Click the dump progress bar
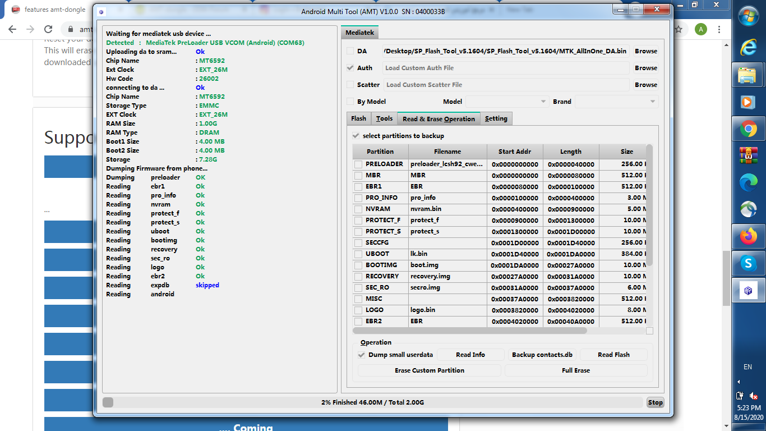 [x=372, y=402]
